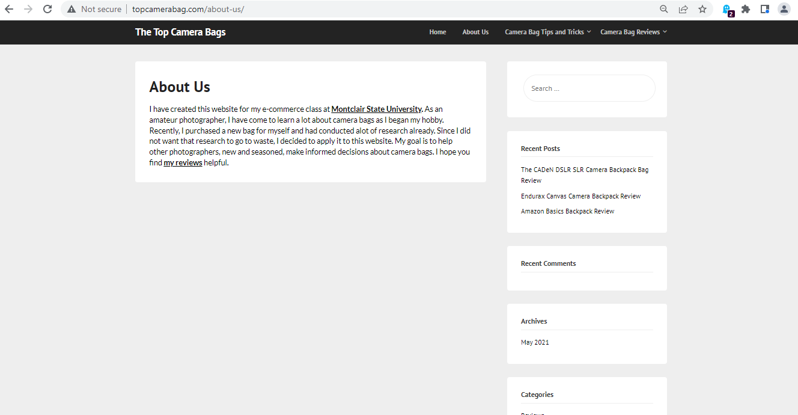Open the Montclair State University link

click(376, 109)
